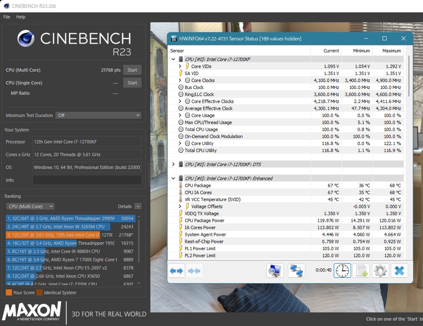Image resolution: width=423 pixels, height=326 pixels.
Task: Expand the Core Utility row
Action: [x=180, y=143]
